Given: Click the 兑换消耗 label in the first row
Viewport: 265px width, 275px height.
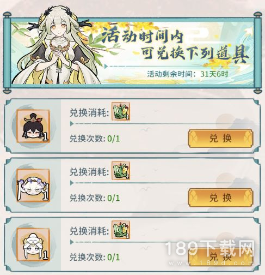Looking at the screenshot, I should click(x=89, y=113).
